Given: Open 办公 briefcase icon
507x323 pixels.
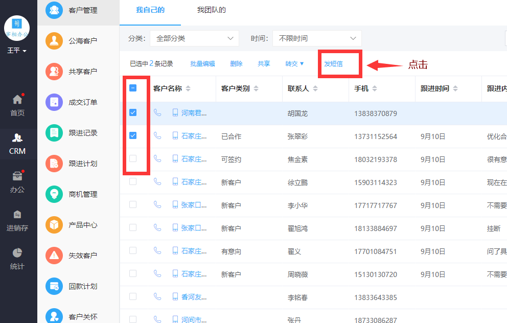Looking at the screenshot, I should point(17,176).
